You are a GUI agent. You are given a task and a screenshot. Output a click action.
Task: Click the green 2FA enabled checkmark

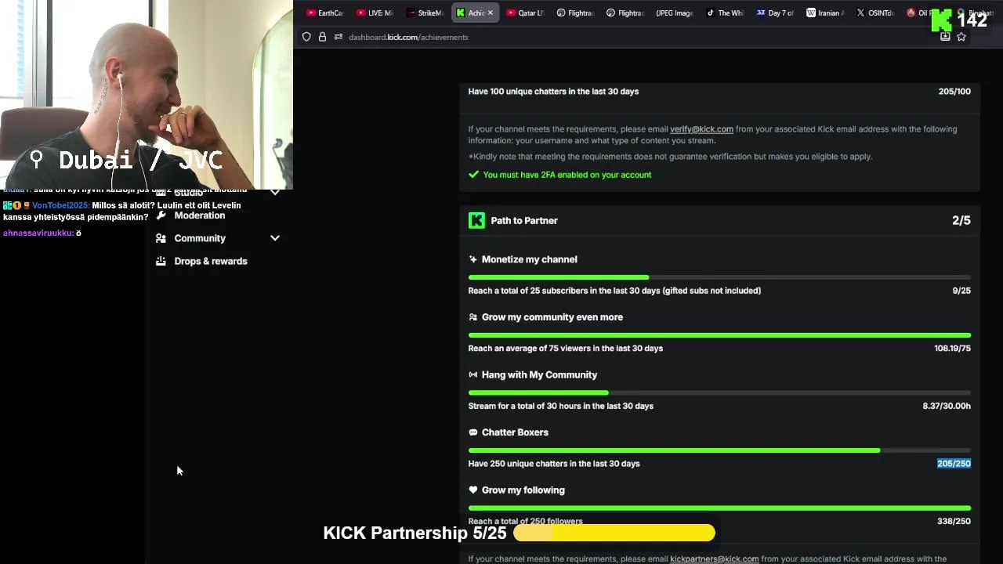pos(473,175)
